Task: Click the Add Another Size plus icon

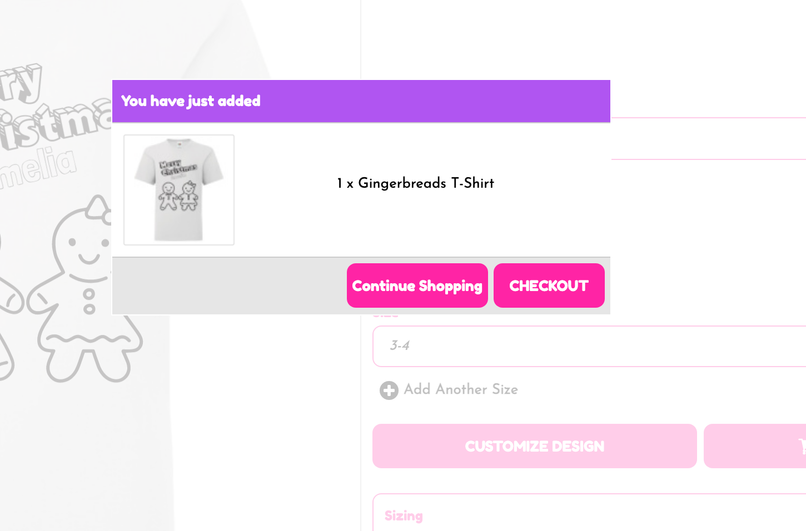Action: coord(388,390)
